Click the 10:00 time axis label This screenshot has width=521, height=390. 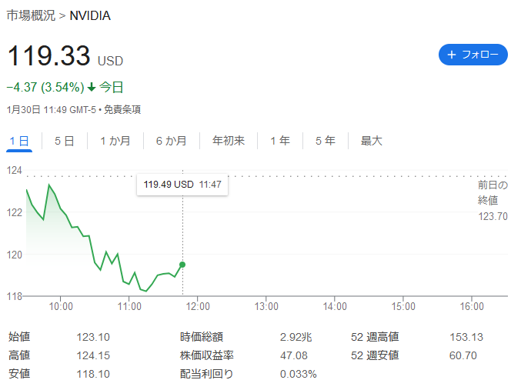[61, 306]
